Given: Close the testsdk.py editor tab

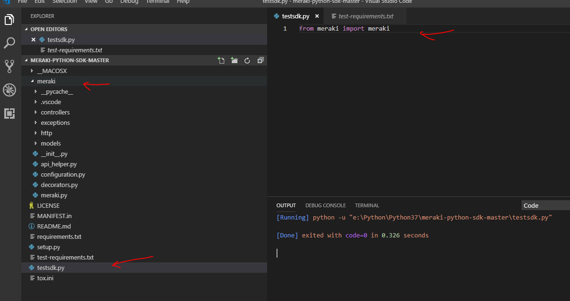Looking at the screenshot, I should point(317,16).
